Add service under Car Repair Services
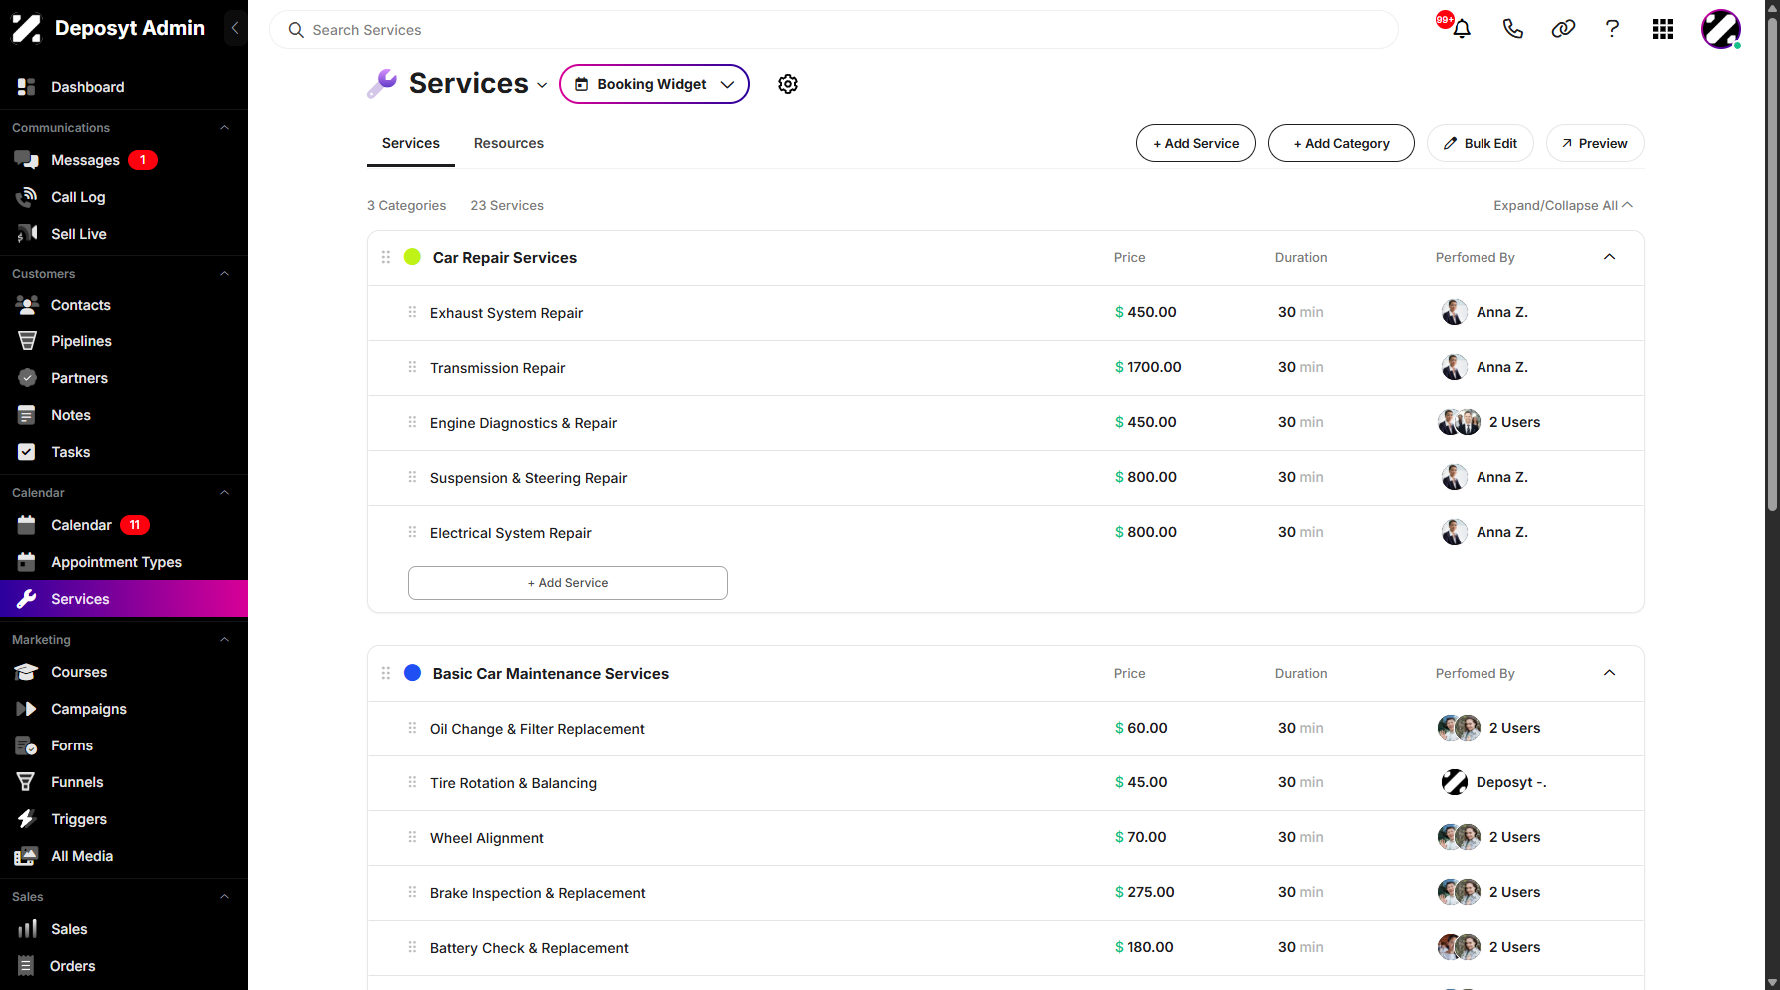Viewport: 1780px width, 990px height. 568,583
